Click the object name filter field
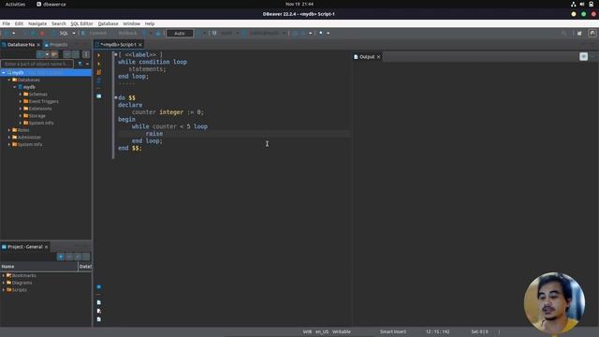Image resolution: width=599 pixels, height=337 pixels. point(37,64)
